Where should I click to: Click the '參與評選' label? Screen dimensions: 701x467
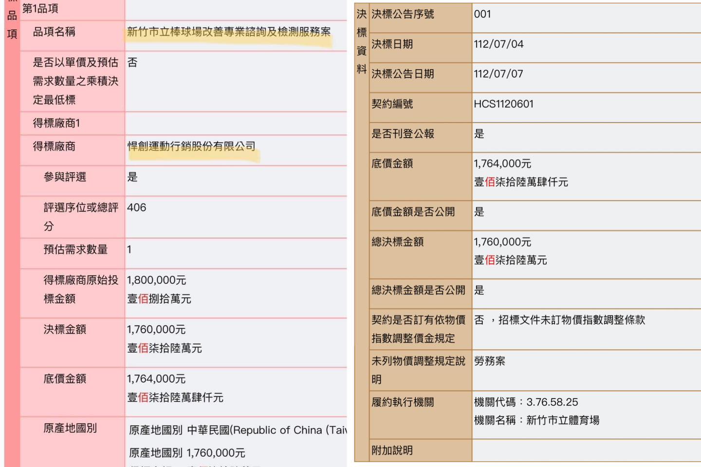tap(65, 177)
